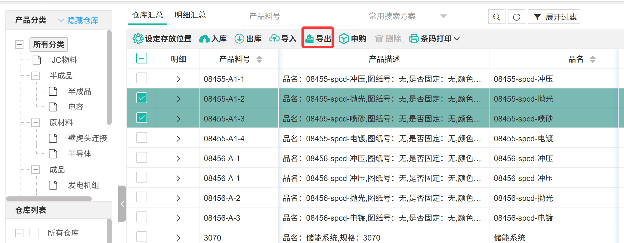Click the 隐藏仓库 link
624x243 pixels.
pyautogui.click(x=78, y=20)
